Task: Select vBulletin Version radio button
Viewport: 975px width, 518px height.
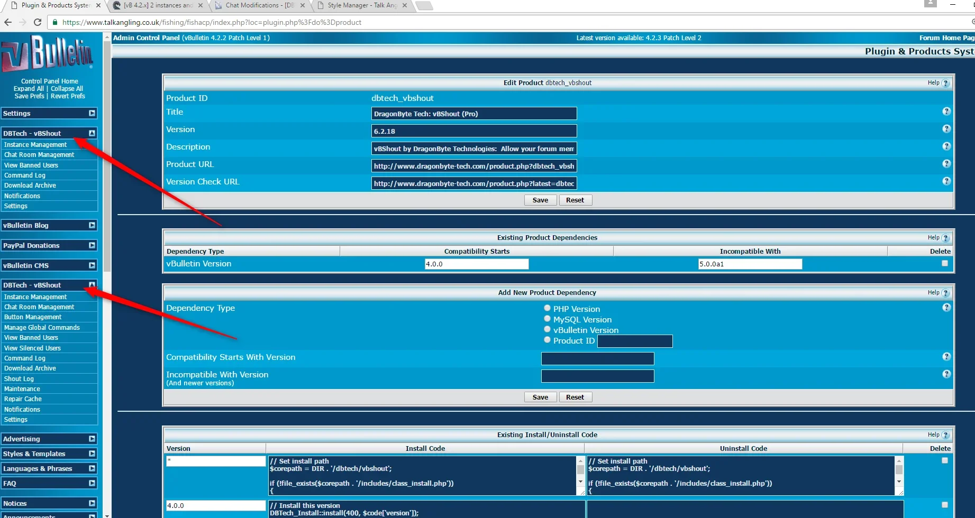Action: [x=548, y=329]
